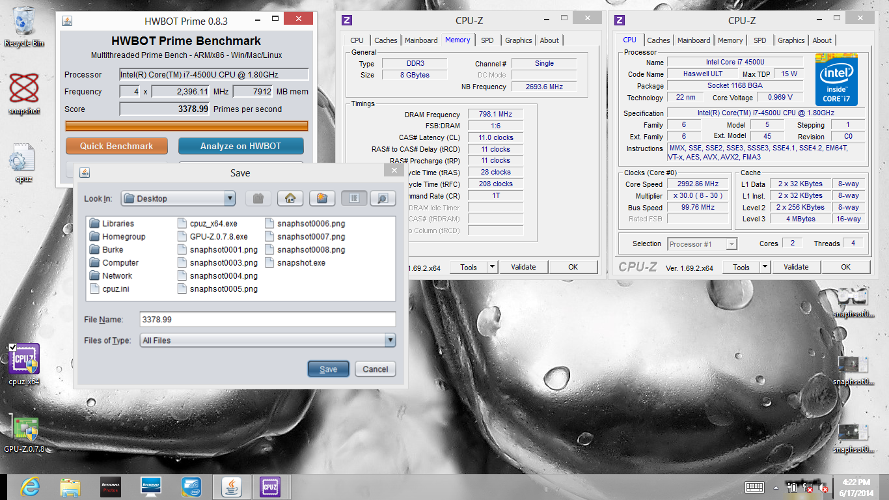Switch Save dialog to List view
This screenshot has height=500, width=889.
[x=354, y=199]
